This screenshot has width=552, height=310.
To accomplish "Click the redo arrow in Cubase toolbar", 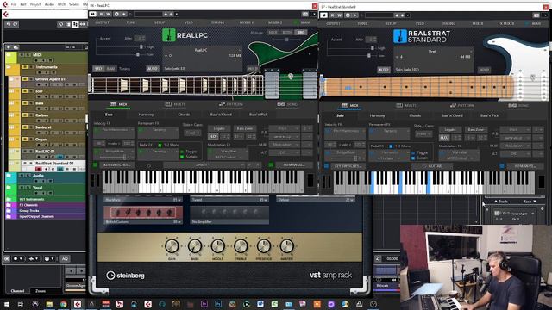I will coord(16,24).
